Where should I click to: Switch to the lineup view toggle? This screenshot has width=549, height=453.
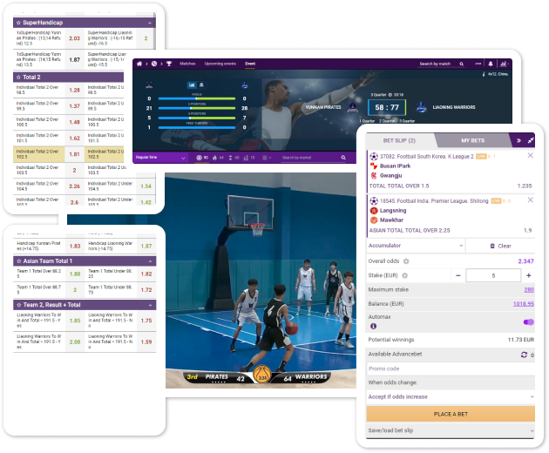[201, 85]
